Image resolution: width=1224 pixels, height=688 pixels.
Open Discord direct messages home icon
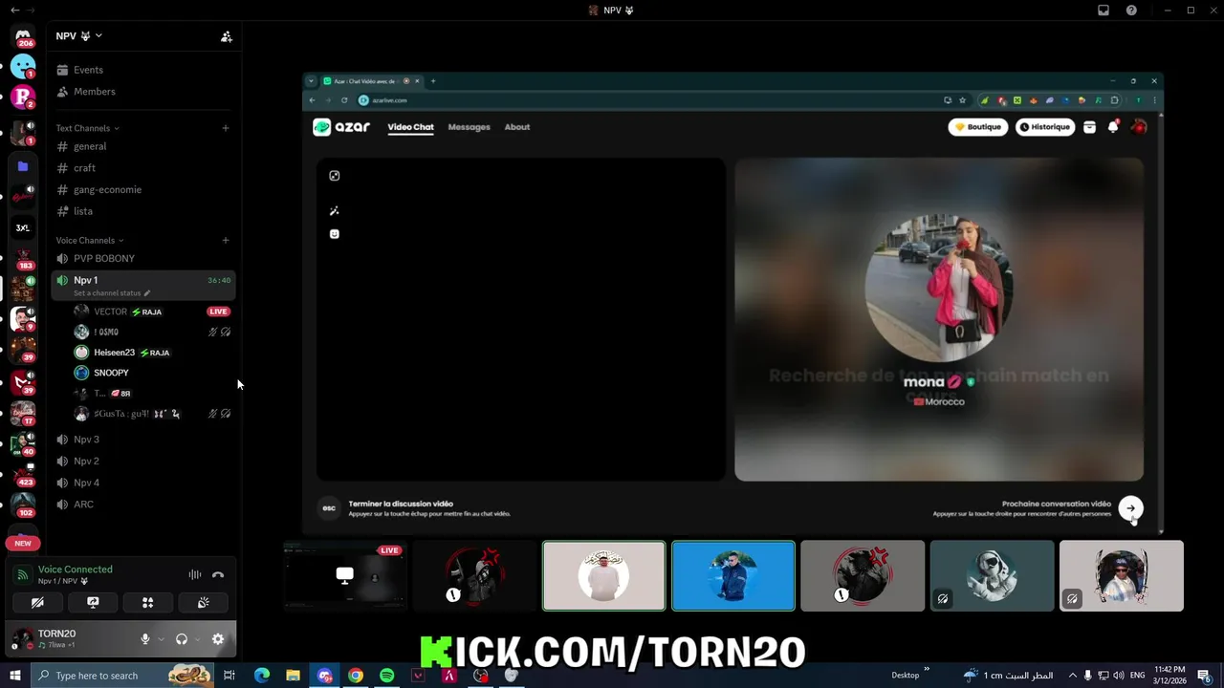coord(23,36)
